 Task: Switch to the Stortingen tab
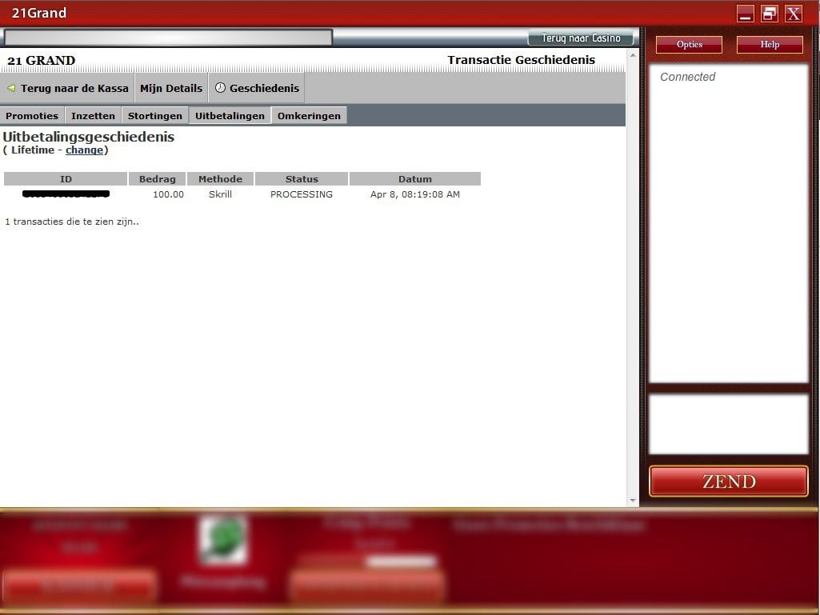154,116
